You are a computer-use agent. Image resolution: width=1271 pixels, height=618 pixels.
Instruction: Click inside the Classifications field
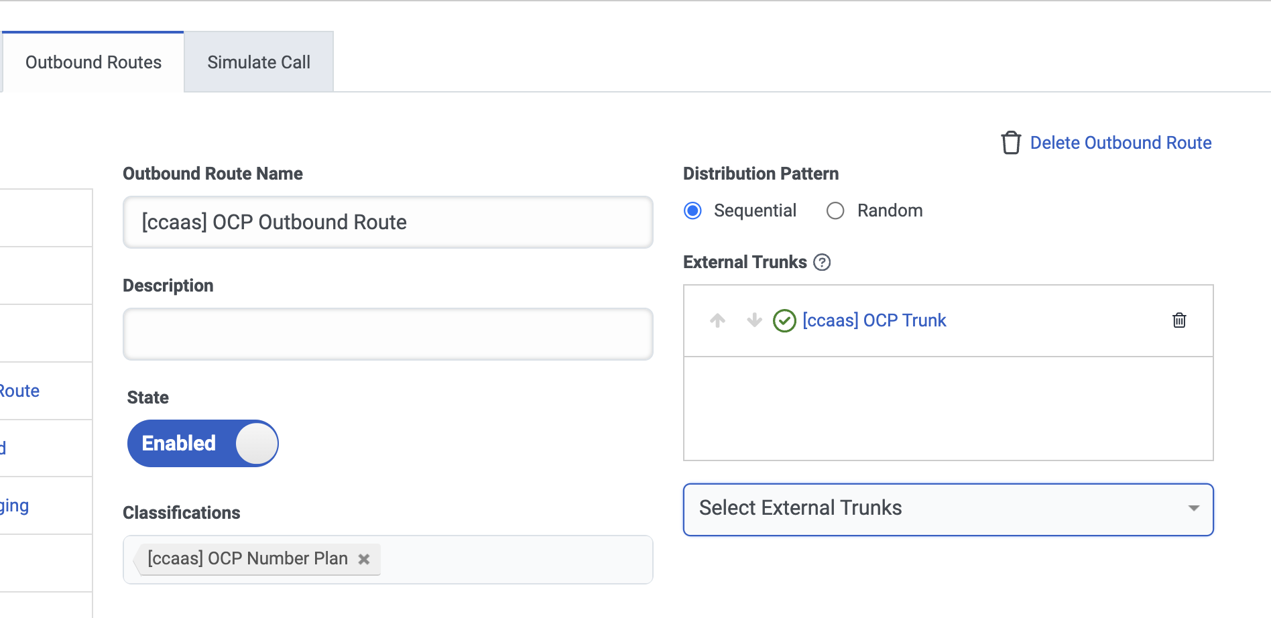point(516,560)
